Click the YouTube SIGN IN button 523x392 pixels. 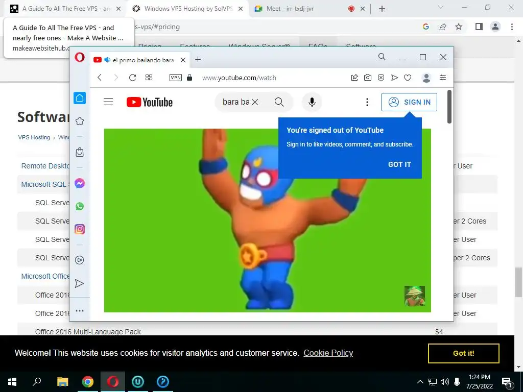click(409, 102)
